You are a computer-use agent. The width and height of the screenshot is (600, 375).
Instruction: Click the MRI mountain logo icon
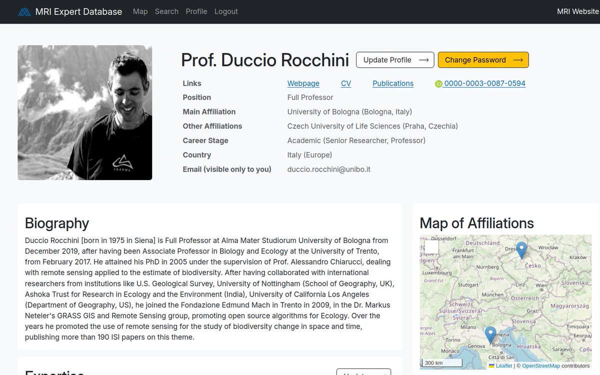(x=24, y=11)
